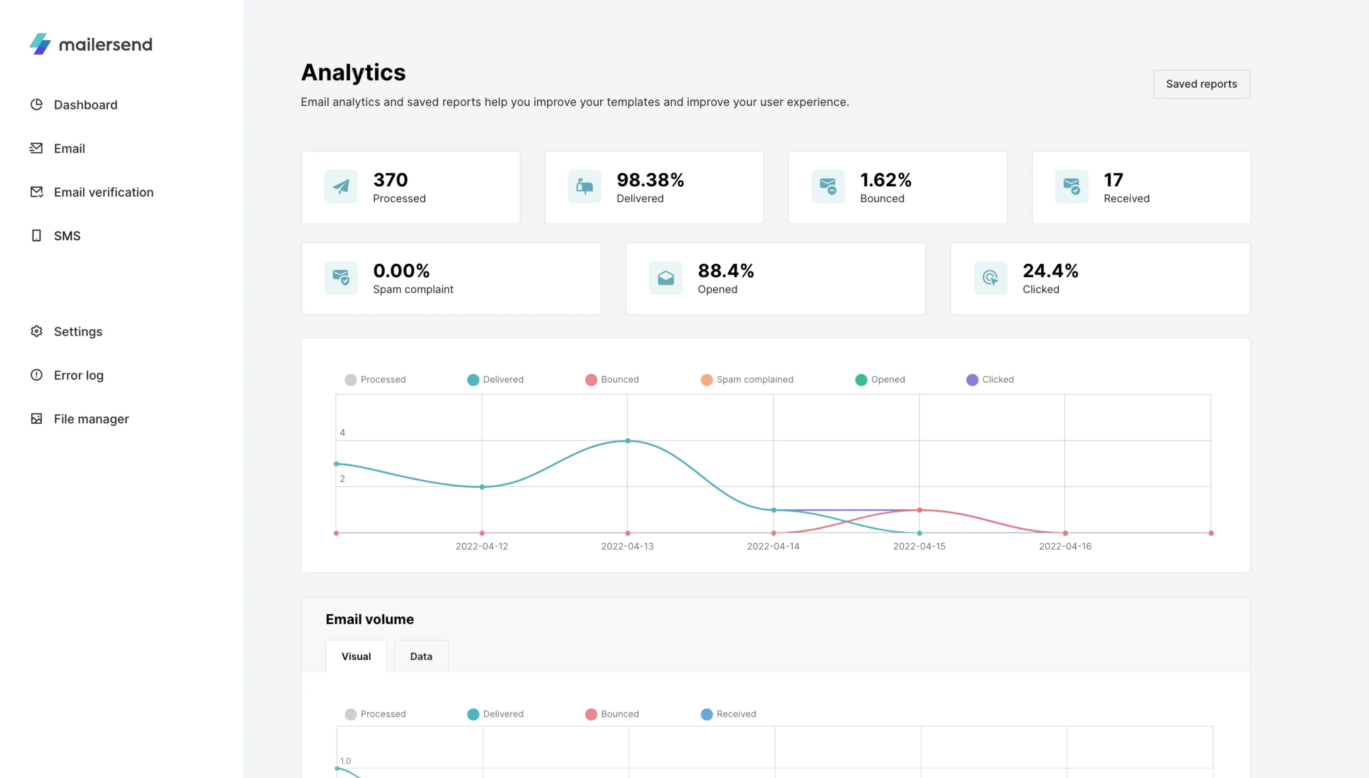
Task: Click the Bounced peak point on 2022-04-15
Action: [x=920, y=510]
